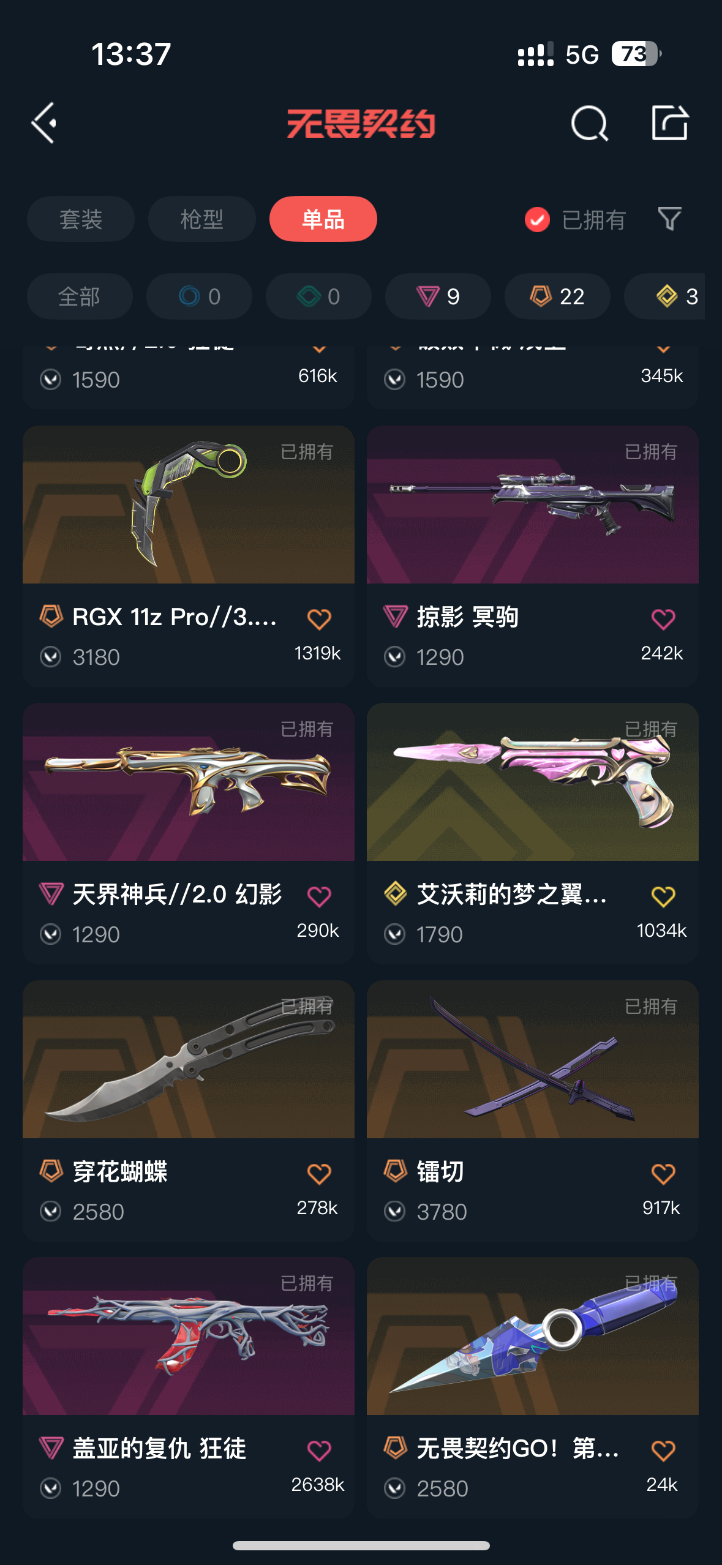The height and width of the screenshot is (1565, 722).
Task: Filter by yellow tier showing 3
Action: (665, 296)
